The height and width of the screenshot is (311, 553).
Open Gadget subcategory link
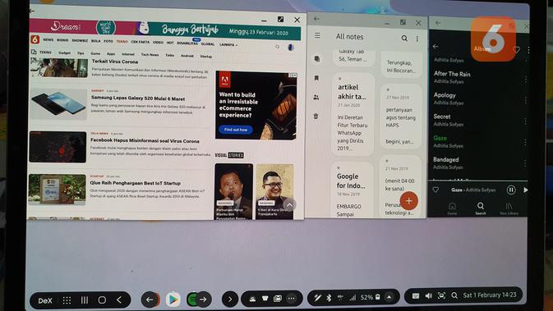pyautogui.click(x=64, y=53)
